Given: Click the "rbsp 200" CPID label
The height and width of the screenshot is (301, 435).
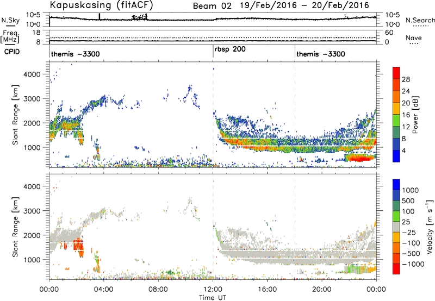Looking at the screenshot, I should tap(230, 49).
